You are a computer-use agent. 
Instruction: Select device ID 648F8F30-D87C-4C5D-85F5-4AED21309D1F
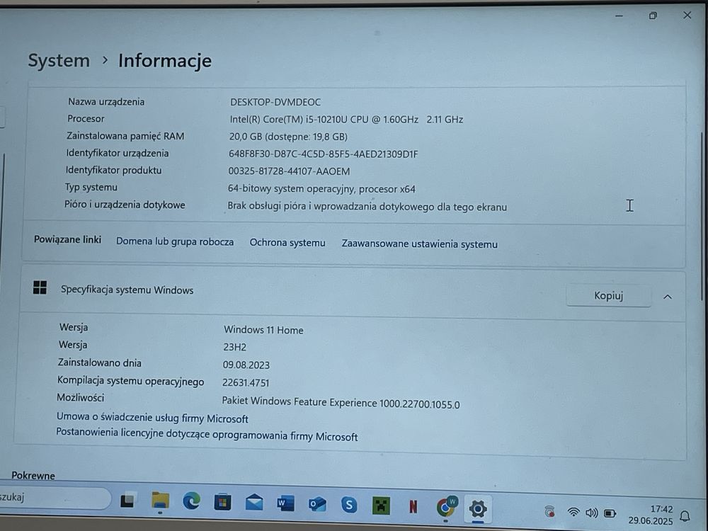[324, 154]
